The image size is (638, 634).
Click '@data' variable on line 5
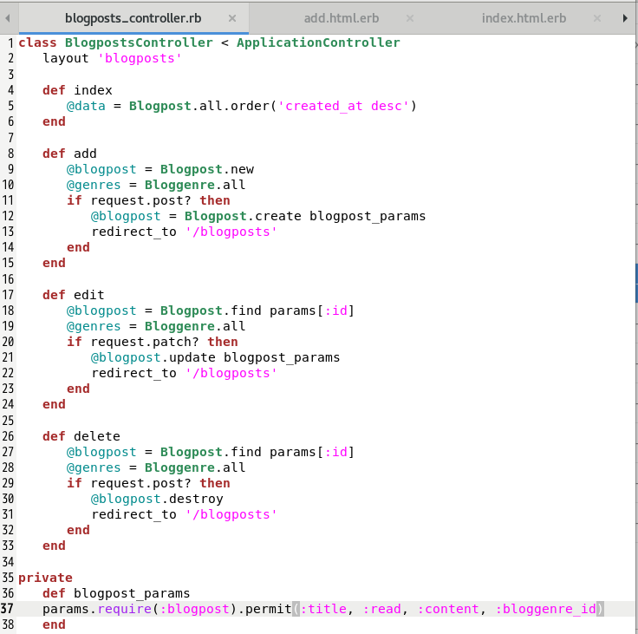point(86,106)
